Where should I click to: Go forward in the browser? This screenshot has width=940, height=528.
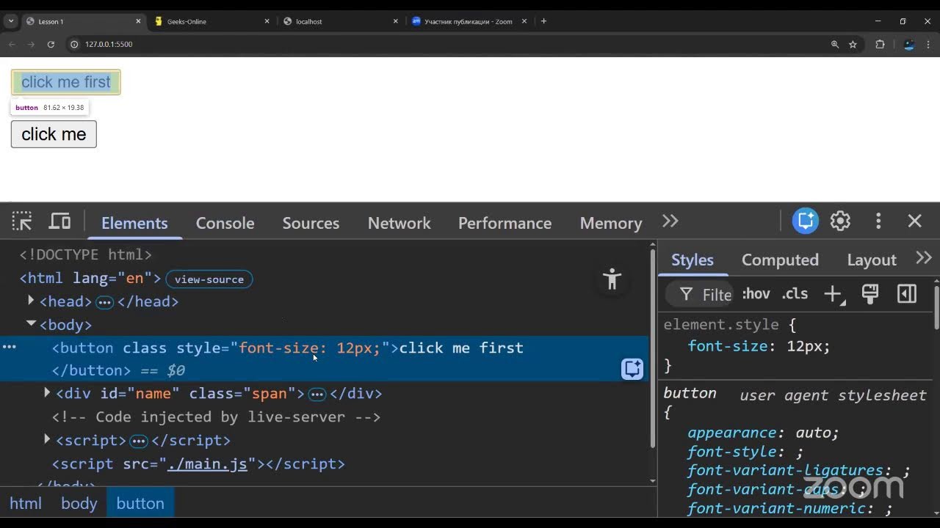click(31, 44)
